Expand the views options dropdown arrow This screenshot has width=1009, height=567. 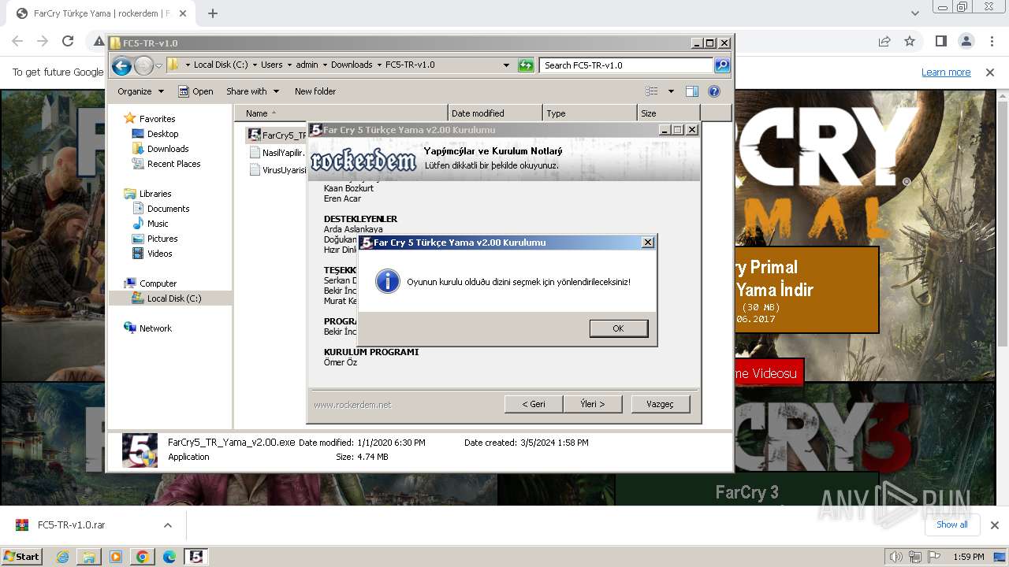click(671, 91)
